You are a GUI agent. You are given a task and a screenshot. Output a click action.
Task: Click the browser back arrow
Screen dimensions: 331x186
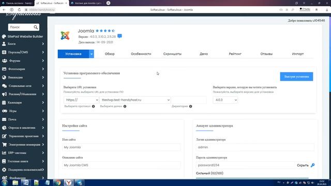pyautogui.click(x=4, y=10)
